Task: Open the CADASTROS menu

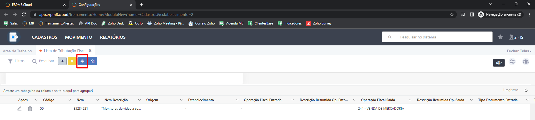Action: pyautogui.click(x=44, y=37)
